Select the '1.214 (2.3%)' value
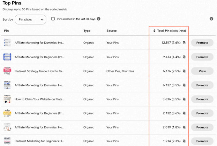Viewport: 217px width, 146px height. pyautogui.click(x=172, y=141)
